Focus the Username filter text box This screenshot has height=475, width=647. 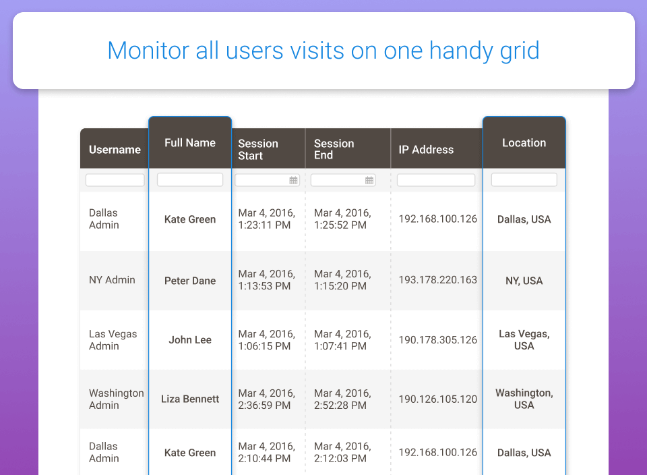pos(115,180)
